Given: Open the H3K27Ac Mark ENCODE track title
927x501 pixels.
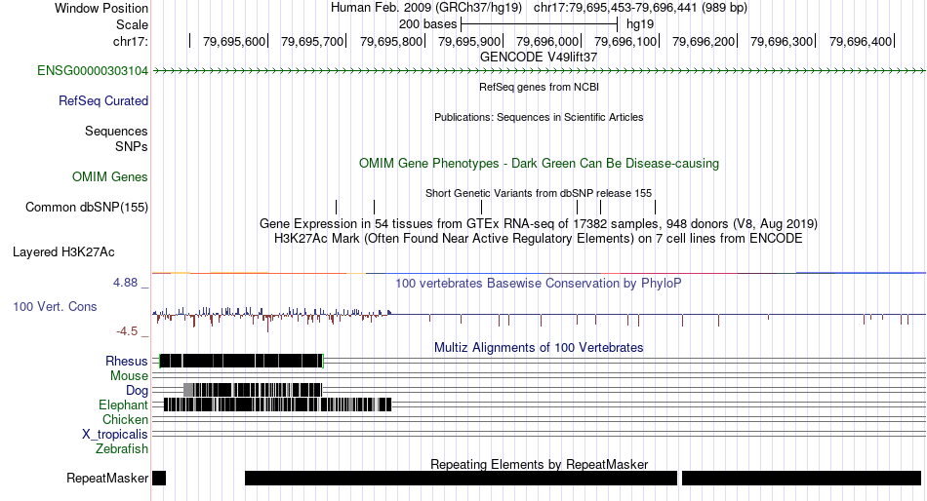Looking at the screenshot, I should pyautogui.click(x=539, y=239).
